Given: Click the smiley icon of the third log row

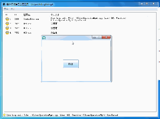Looking at the screenshot, I should [7, 28].
